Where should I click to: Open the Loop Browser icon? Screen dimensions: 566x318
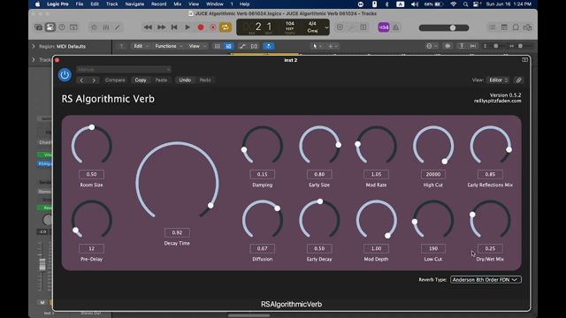coord(516,27)
